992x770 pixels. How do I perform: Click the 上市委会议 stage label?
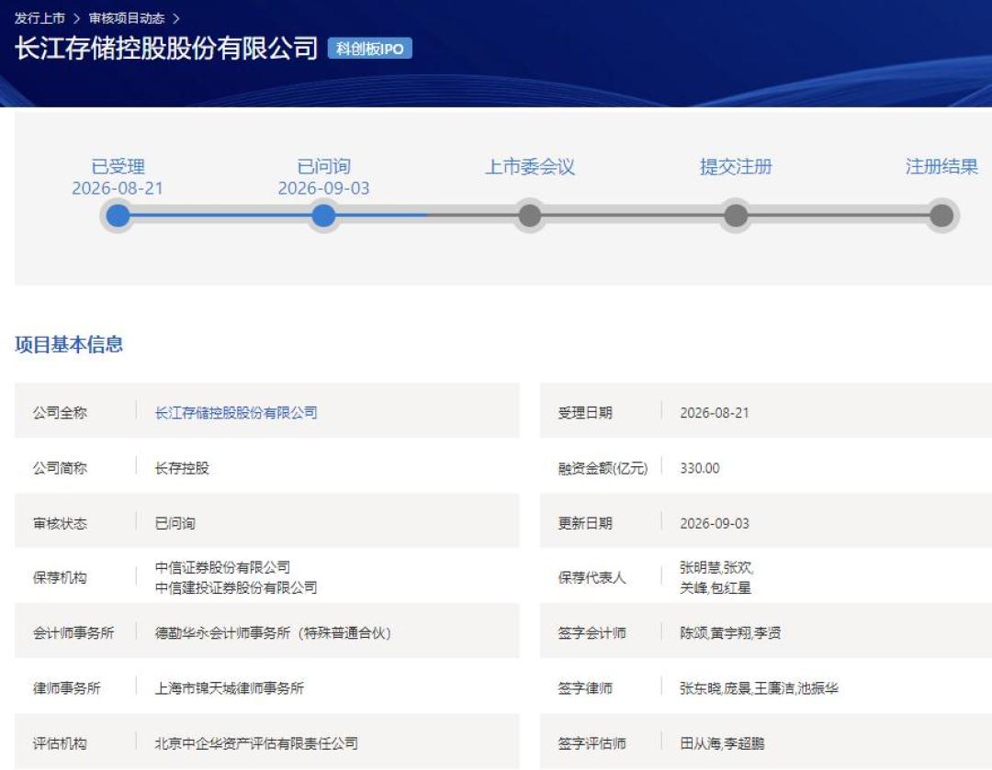(x=530, y=166)
